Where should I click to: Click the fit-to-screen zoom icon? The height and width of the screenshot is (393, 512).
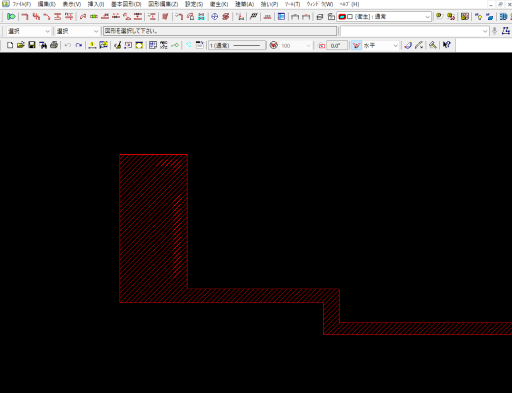[139, 45]
